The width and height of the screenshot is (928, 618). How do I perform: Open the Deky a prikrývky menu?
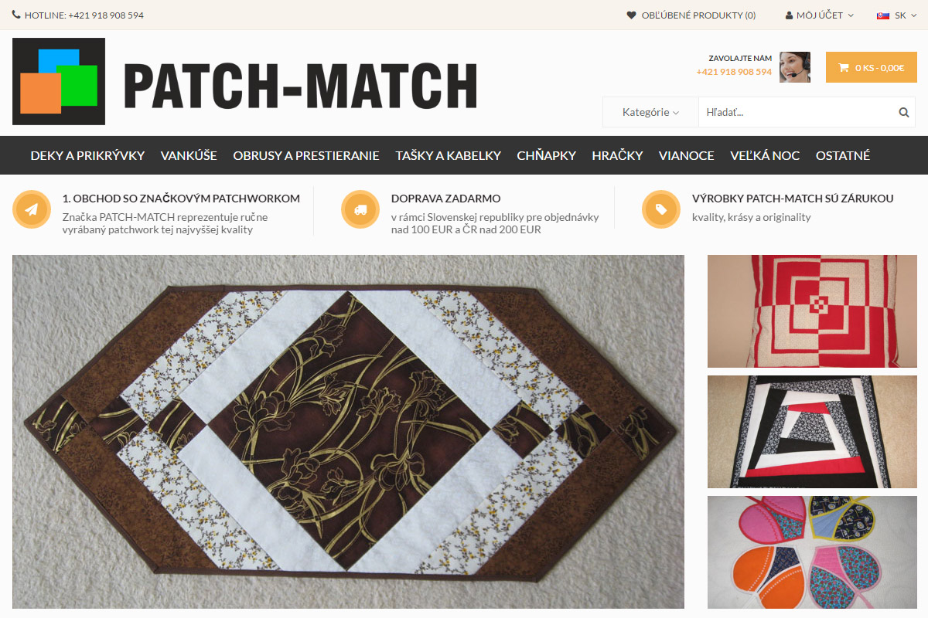87,155
